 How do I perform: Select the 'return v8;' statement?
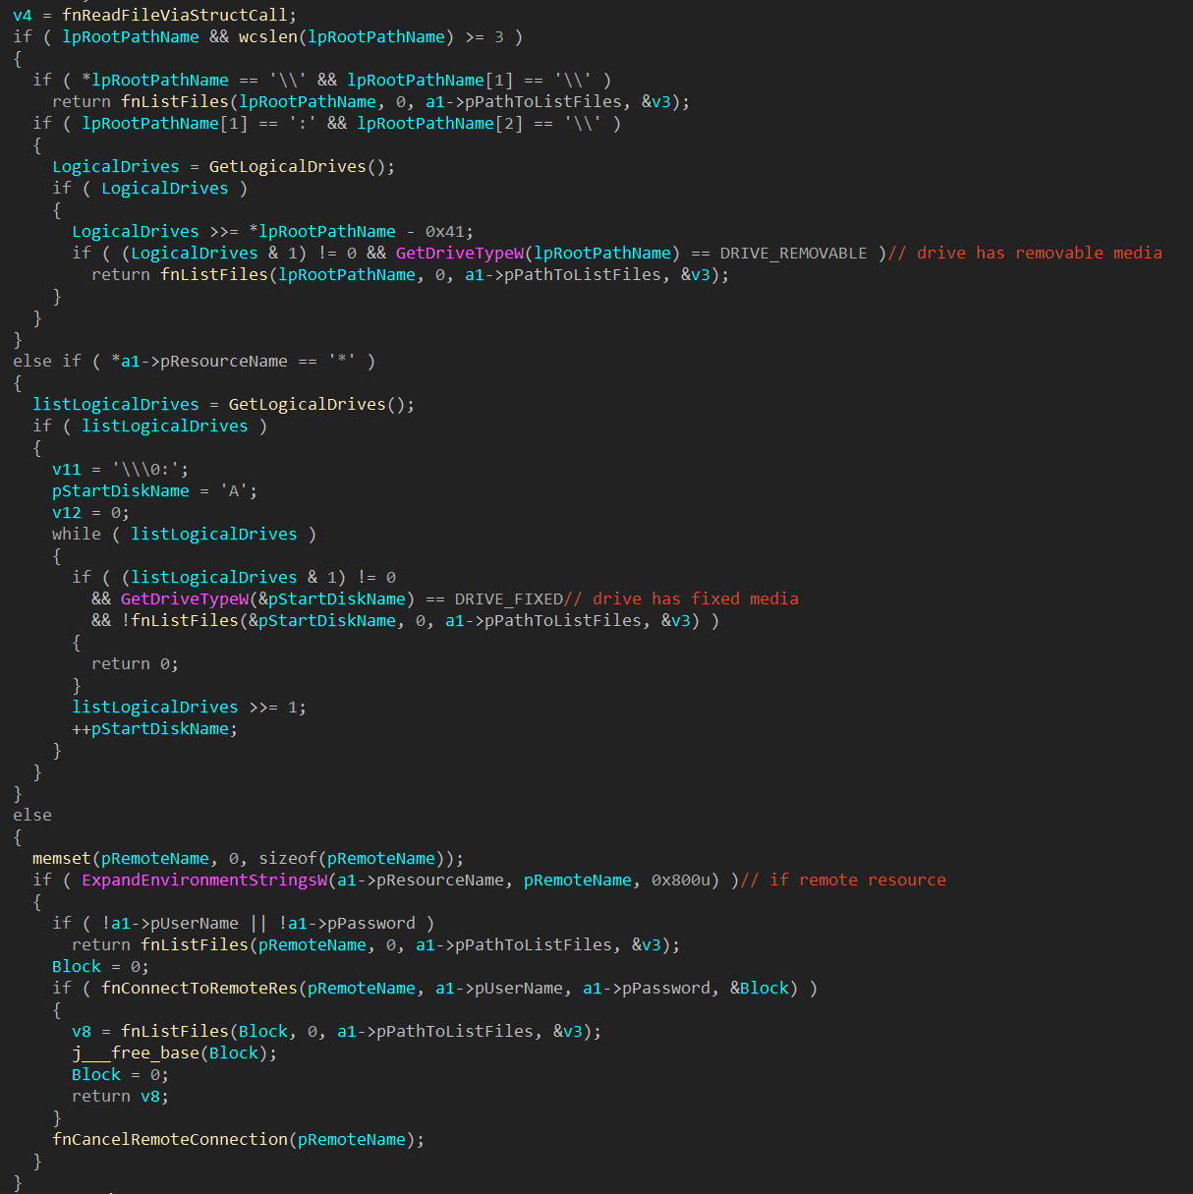pyautogui.click(x=121, y=1096)
